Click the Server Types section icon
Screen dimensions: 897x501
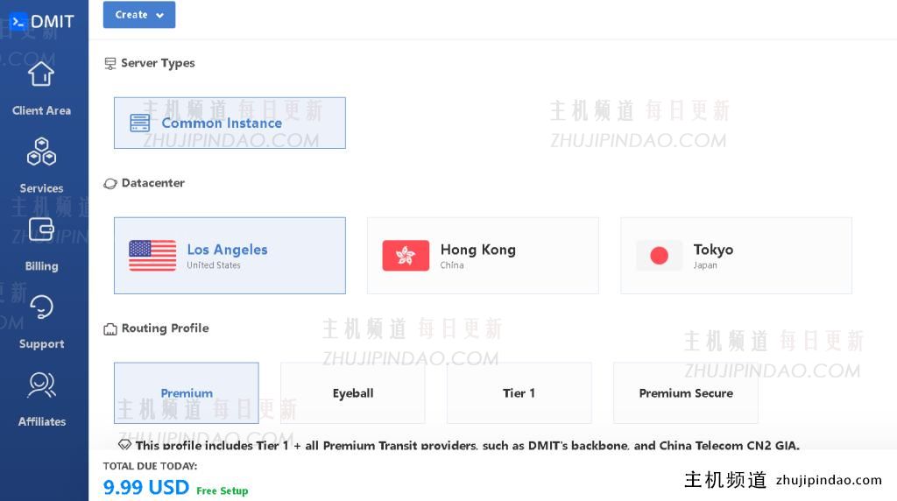[x=109, y=63]
